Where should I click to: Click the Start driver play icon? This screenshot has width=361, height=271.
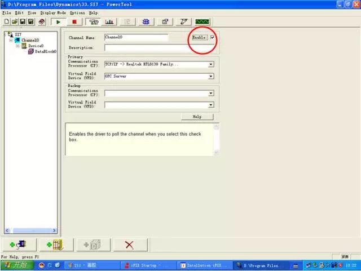[x=58, y=21]
